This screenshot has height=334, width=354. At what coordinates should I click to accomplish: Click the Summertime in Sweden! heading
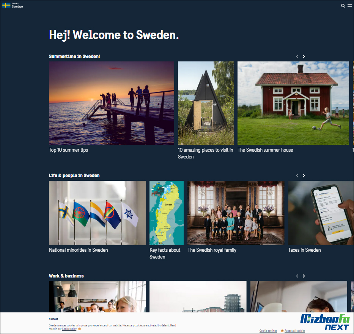pos(74,56)
